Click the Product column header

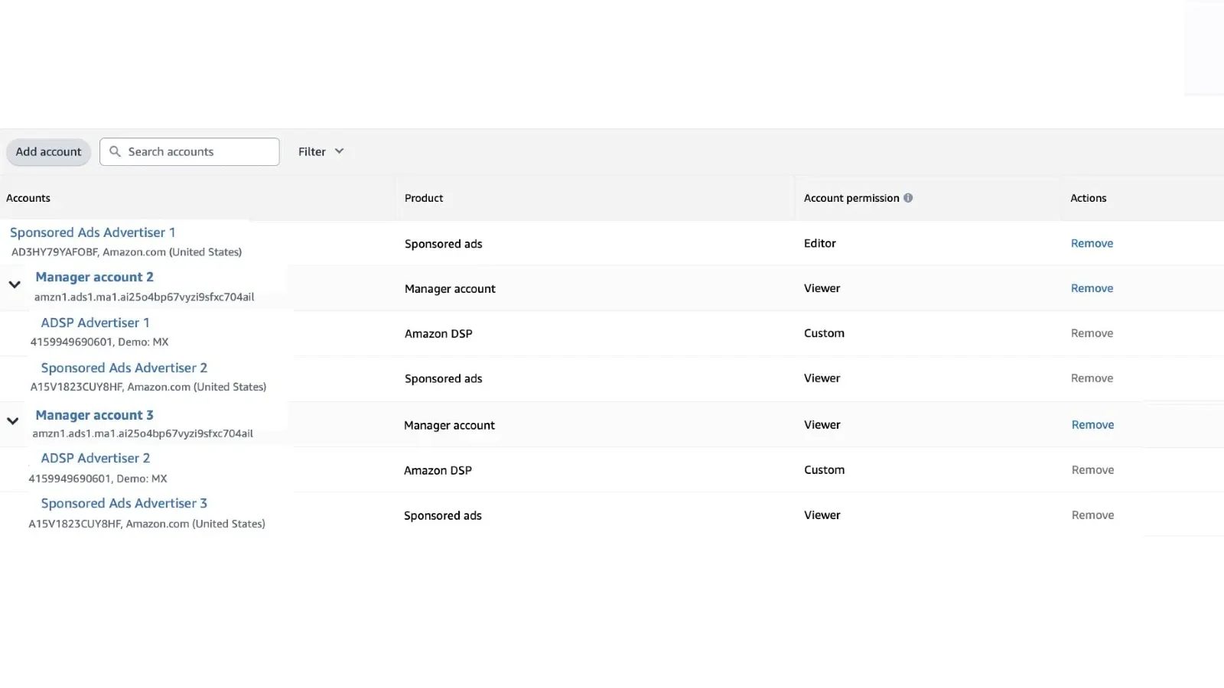pyautogui.click(x=423, y=197)
